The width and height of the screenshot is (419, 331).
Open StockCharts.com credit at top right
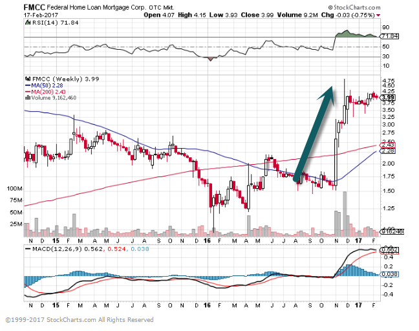354,8
